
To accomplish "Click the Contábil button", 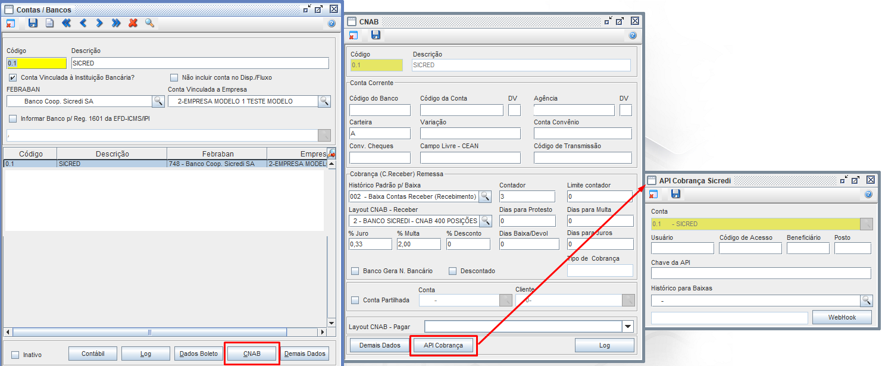I will [x=93, y=354].
